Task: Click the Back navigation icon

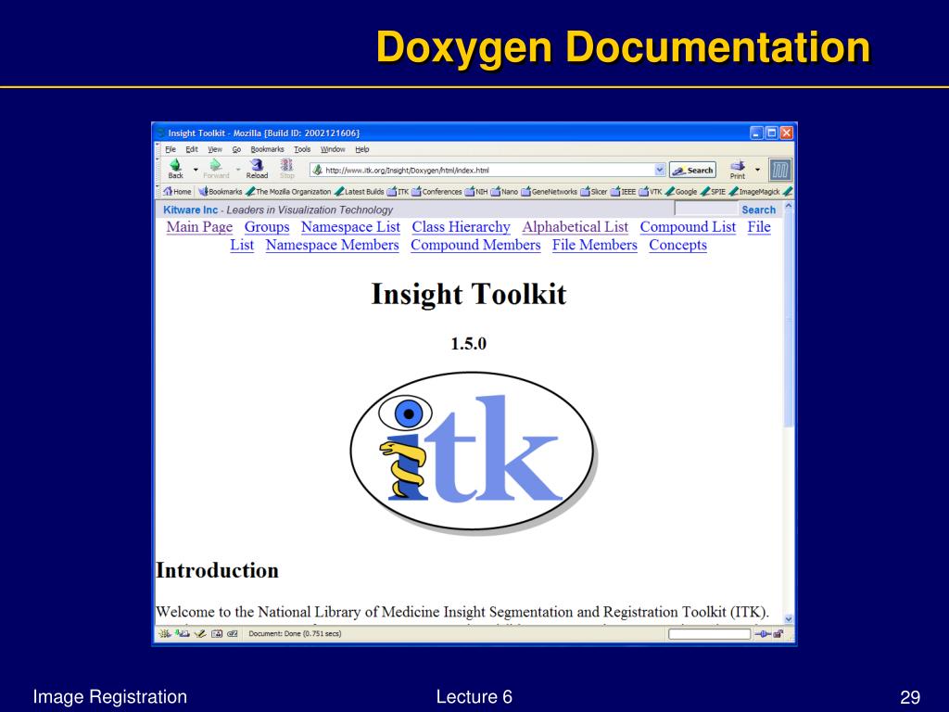Action: pyautogui.click(x=175, y=169)
